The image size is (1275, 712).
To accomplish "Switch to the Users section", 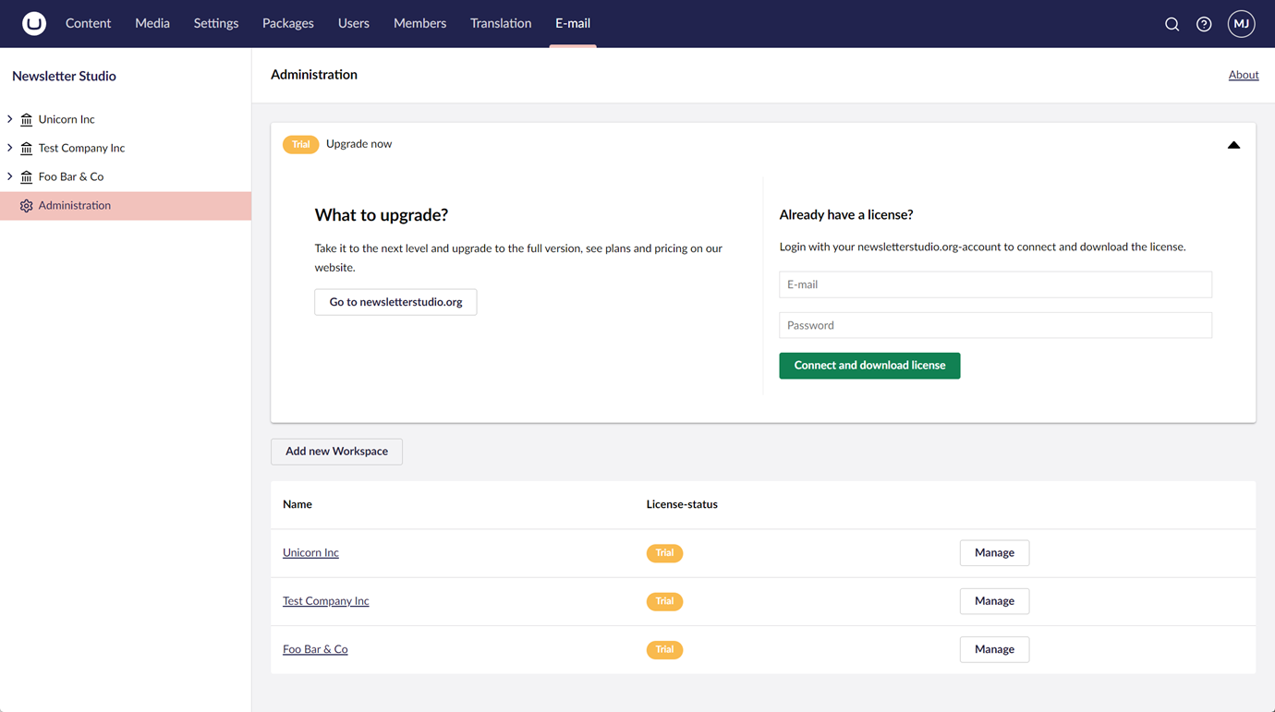I will pos(354,23).
